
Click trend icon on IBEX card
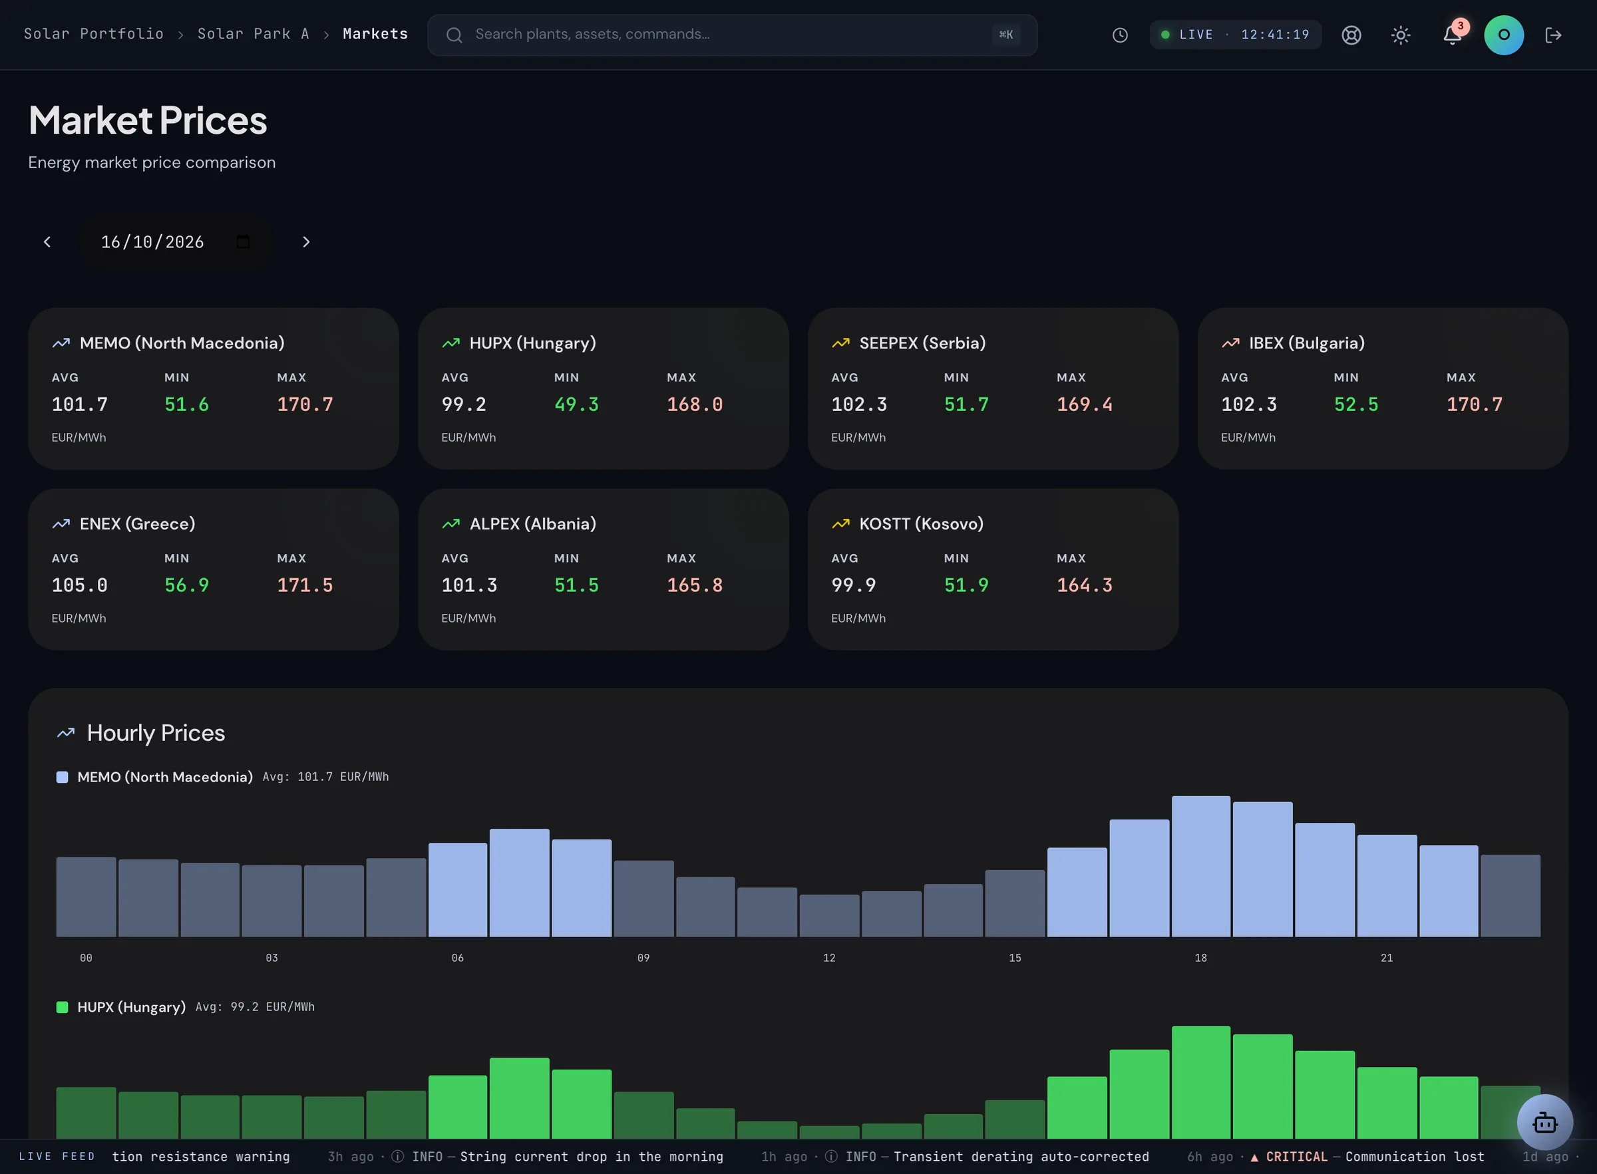[1230, 343]
